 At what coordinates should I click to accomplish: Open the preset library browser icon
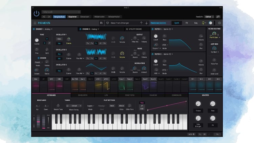pos(101,23)
